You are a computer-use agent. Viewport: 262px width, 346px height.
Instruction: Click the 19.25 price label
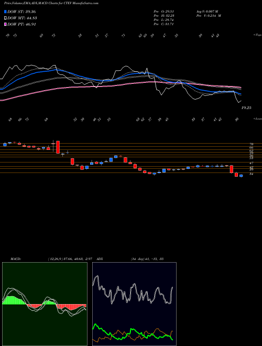pos(246,108)
